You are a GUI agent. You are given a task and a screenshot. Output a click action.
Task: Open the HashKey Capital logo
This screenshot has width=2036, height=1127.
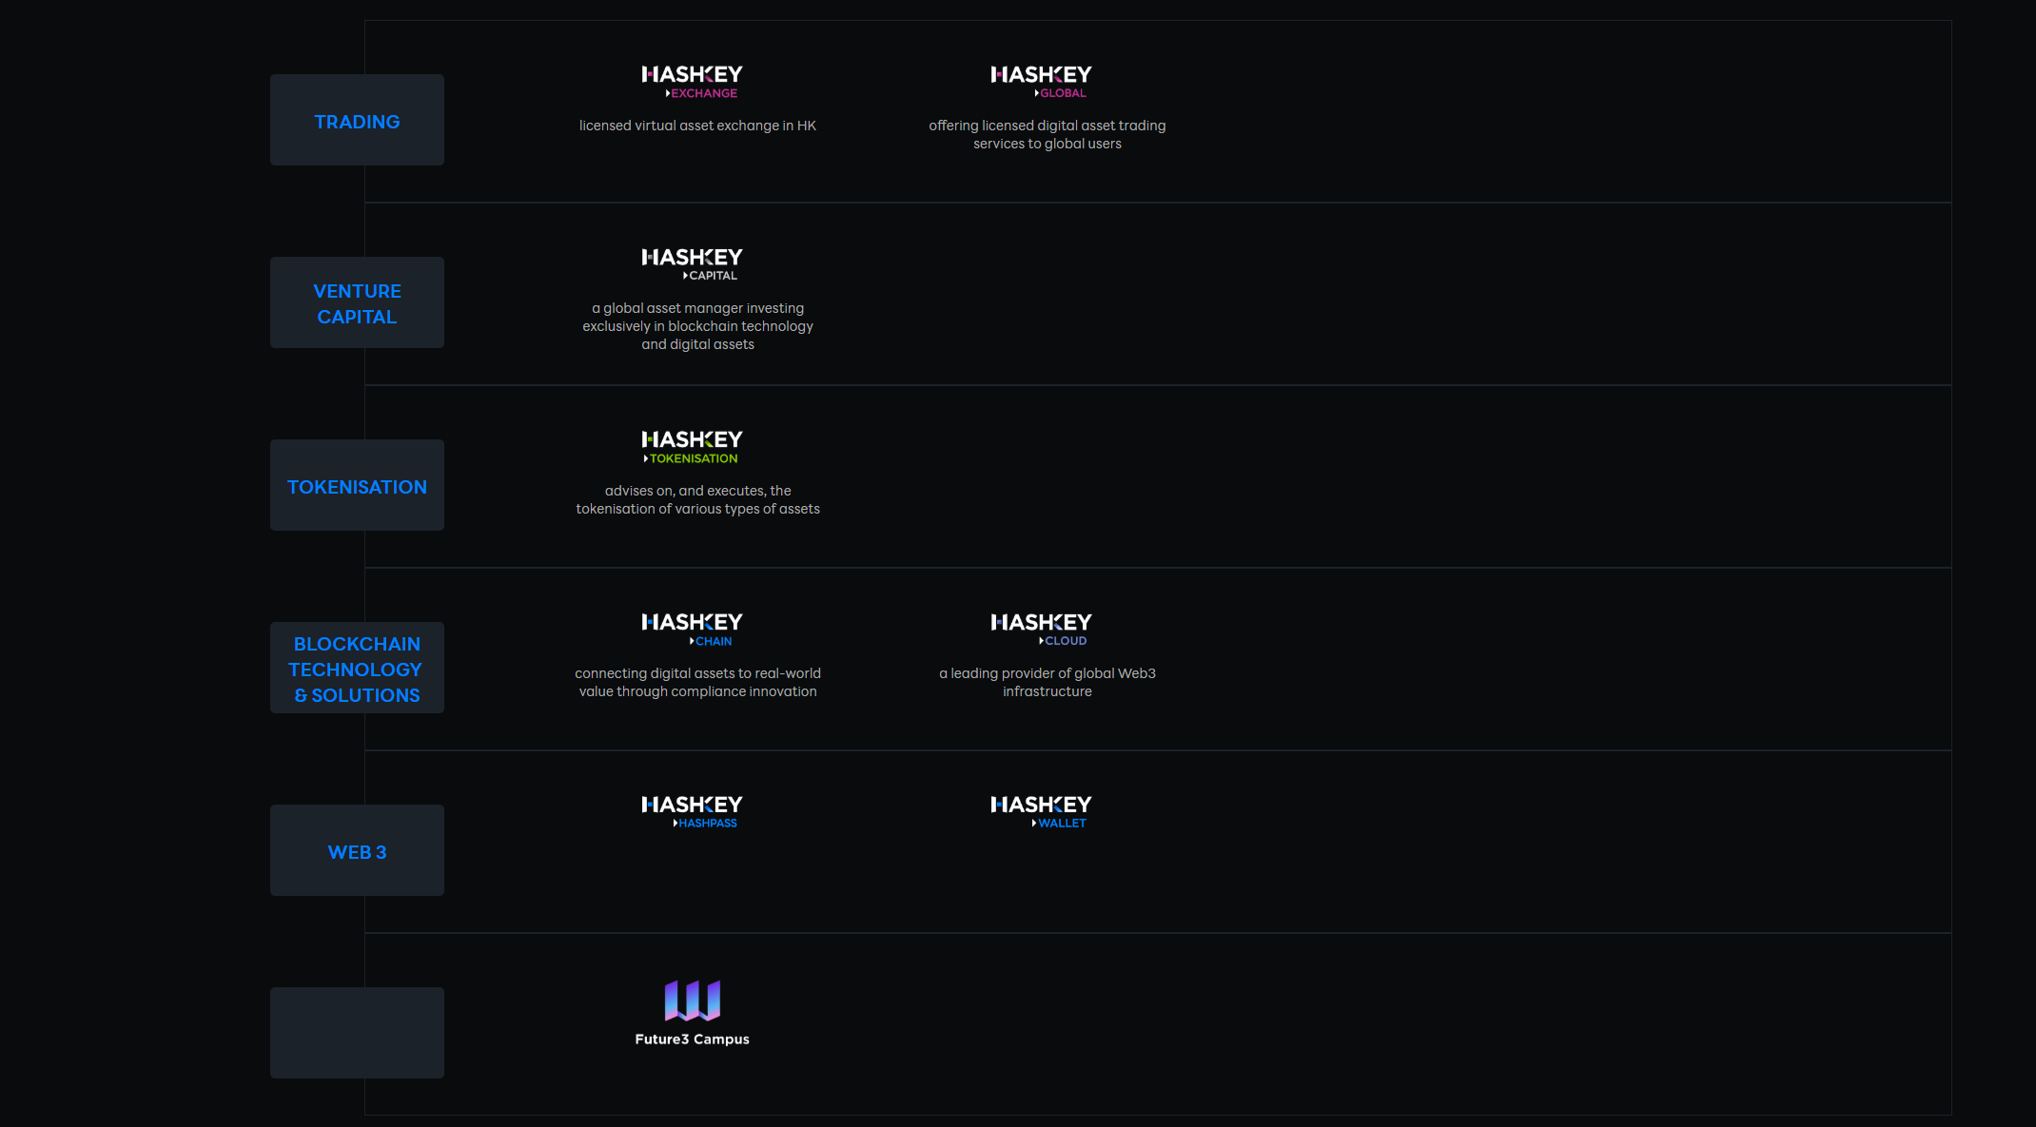pos(692,264)
